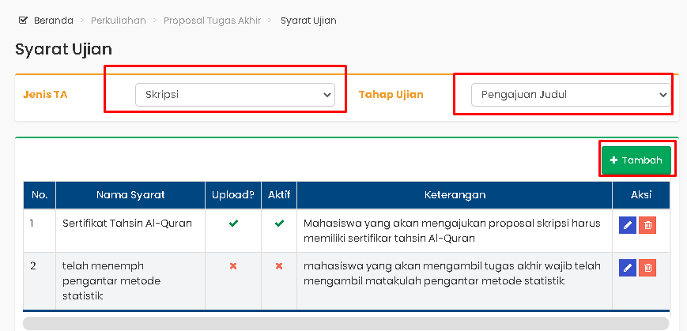Viewport: 687px width, 331px height.
Task: Select the Sertifikat Tahsin Al-Quran name cell
Action: [x=126, y=224]
